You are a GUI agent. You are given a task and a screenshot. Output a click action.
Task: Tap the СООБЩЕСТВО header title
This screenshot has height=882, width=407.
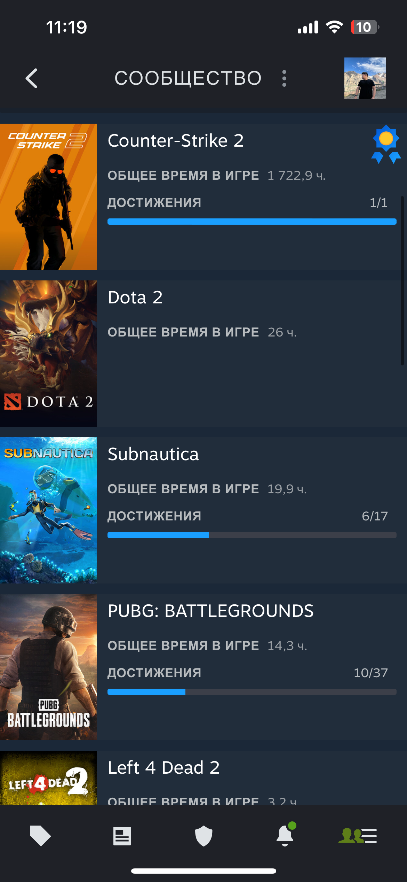[x=188, y=78]
